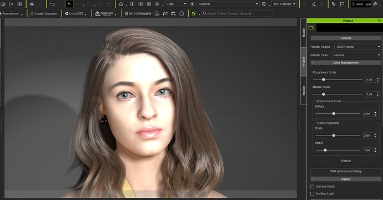Click the Fresnel Specular Scale slider handle
The image size is (383, 200).
[x=334, y=136]
